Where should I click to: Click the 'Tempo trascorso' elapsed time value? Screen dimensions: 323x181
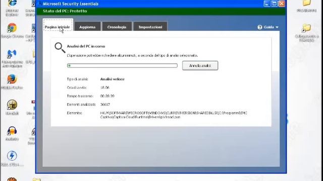107,96
